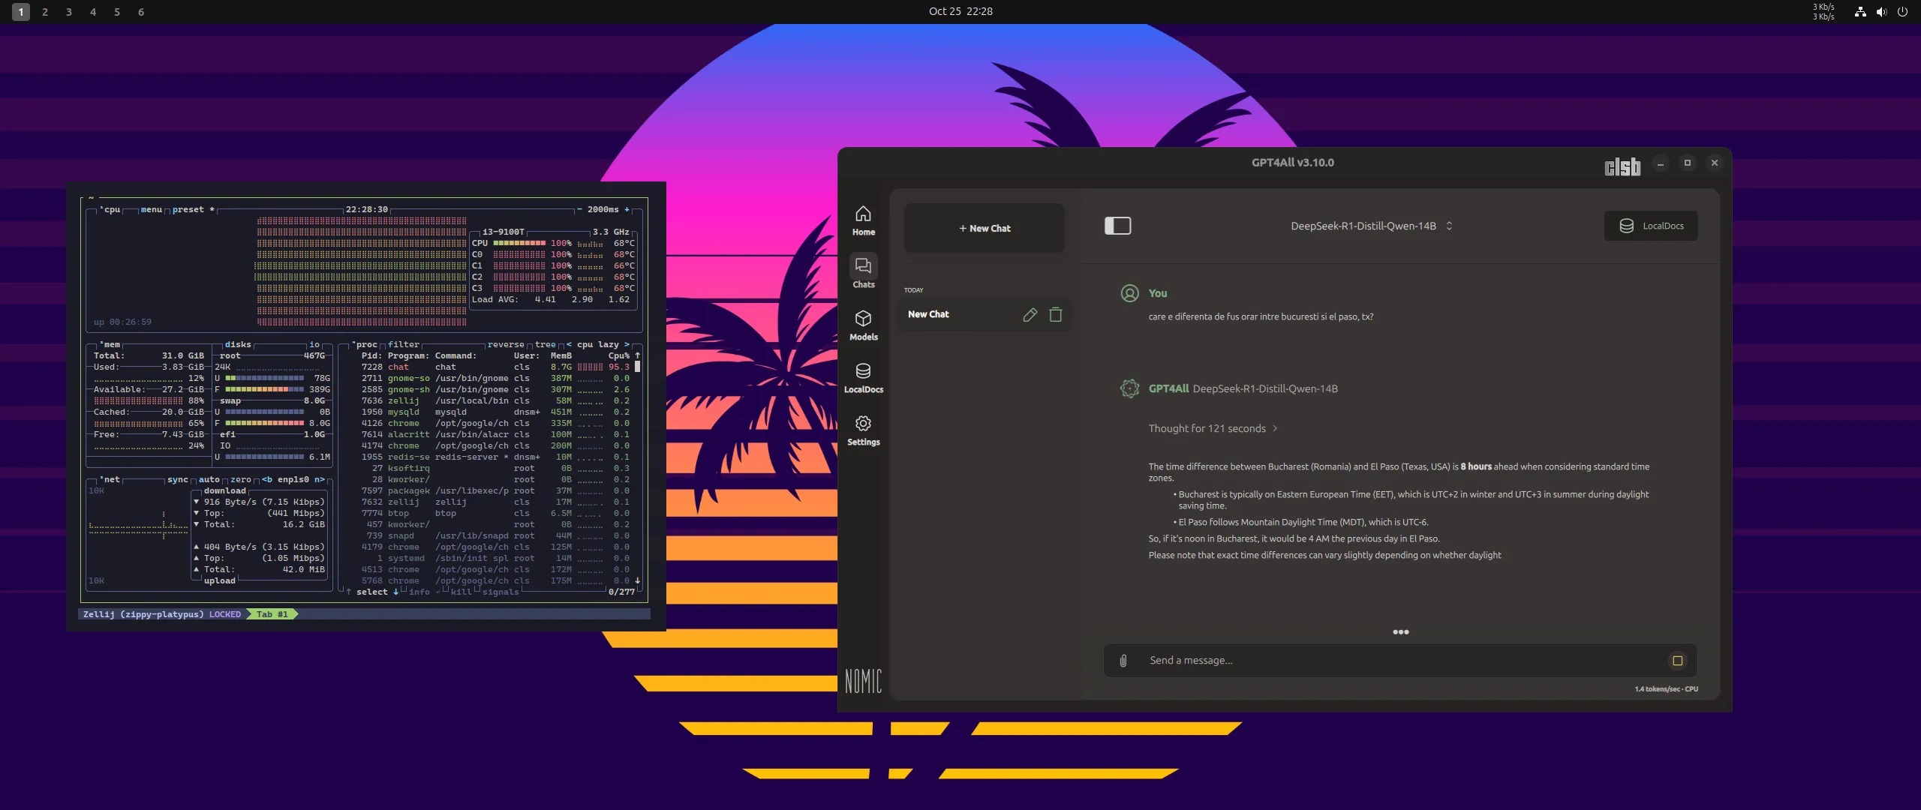This screenshot has height=810, width=1921.
Task: Open LocalDocs button in chat header
Action: (x=1651, y=226)
